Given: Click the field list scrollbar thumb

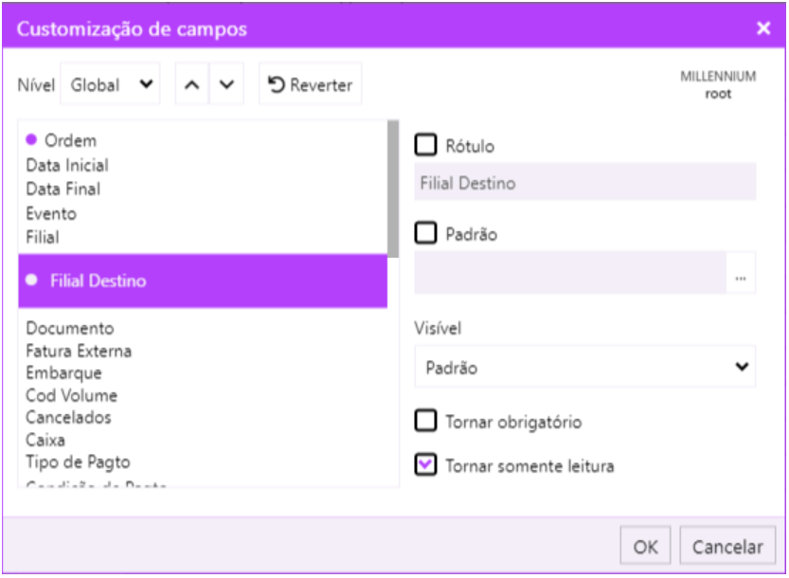Looking at the screenshot, I should click(x=393, y=190).
